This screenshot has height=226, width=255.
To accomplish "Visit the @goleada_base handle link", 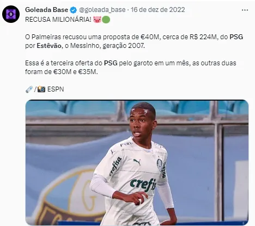I will pos(102,10).
